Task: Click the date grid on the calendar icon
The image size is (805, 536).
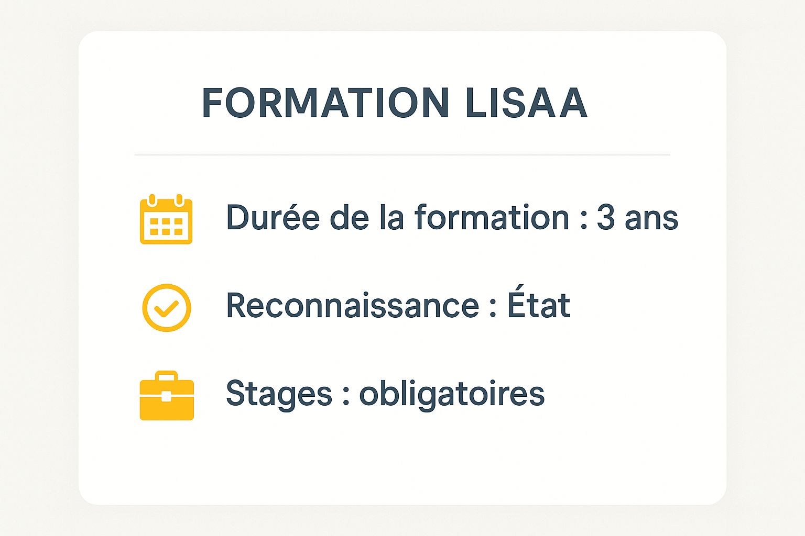Action: coord(166,226)
